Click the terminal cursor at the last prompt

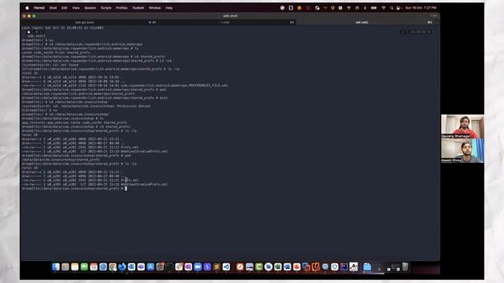point(126,189)
